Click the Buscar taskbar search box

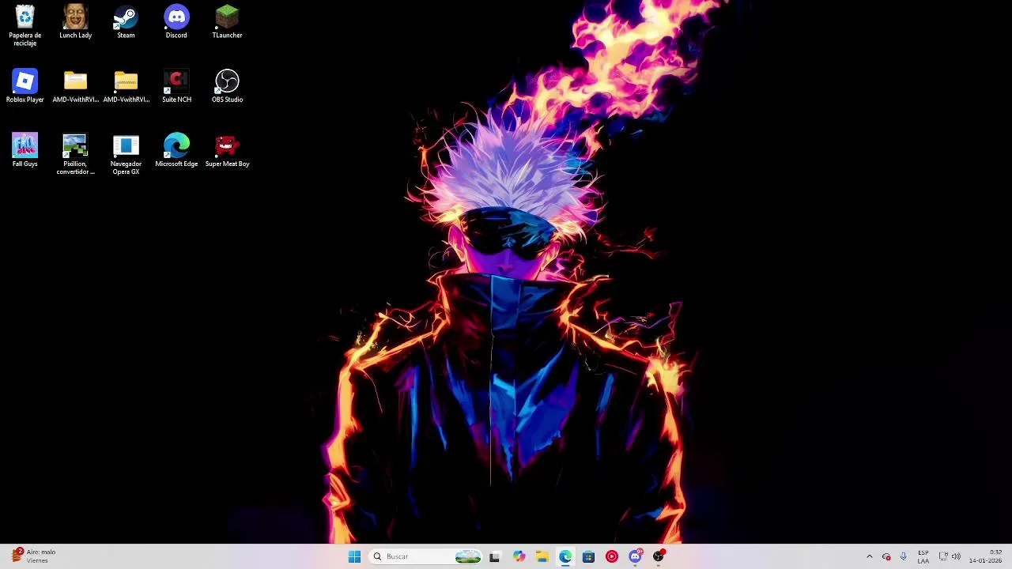pyautogui.click(x=425, y=556)
